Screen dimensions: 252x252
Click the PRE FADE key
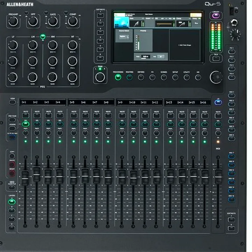point(12,120)
